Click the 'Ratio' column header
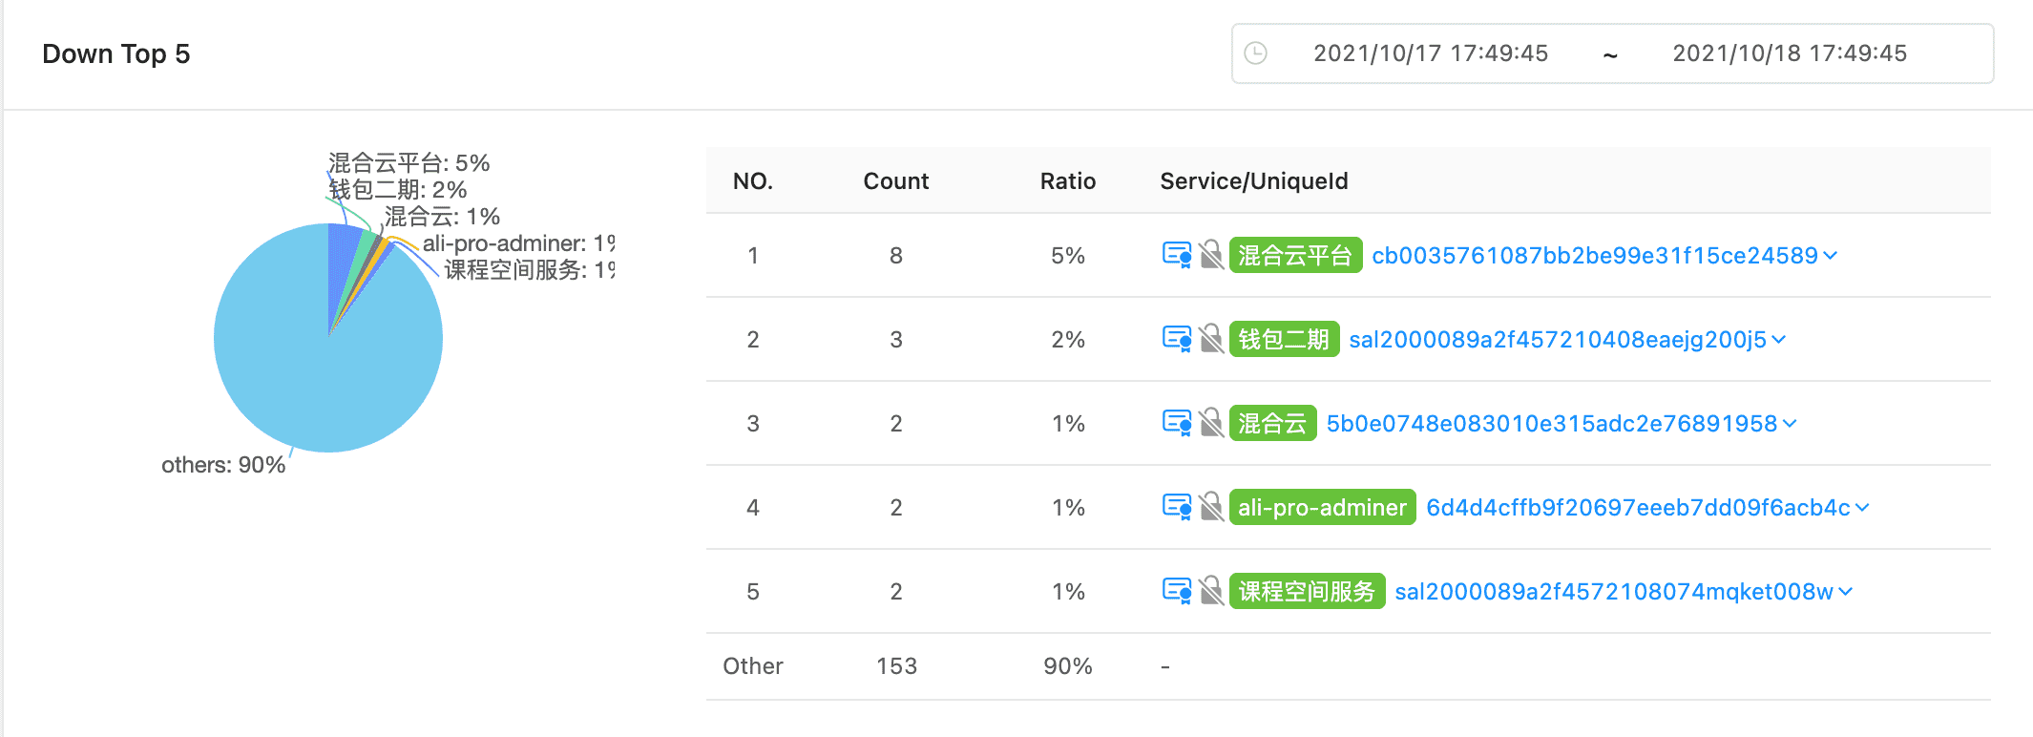The width and height of the screenshot is (2033, 737). [x=1068, y=181]
